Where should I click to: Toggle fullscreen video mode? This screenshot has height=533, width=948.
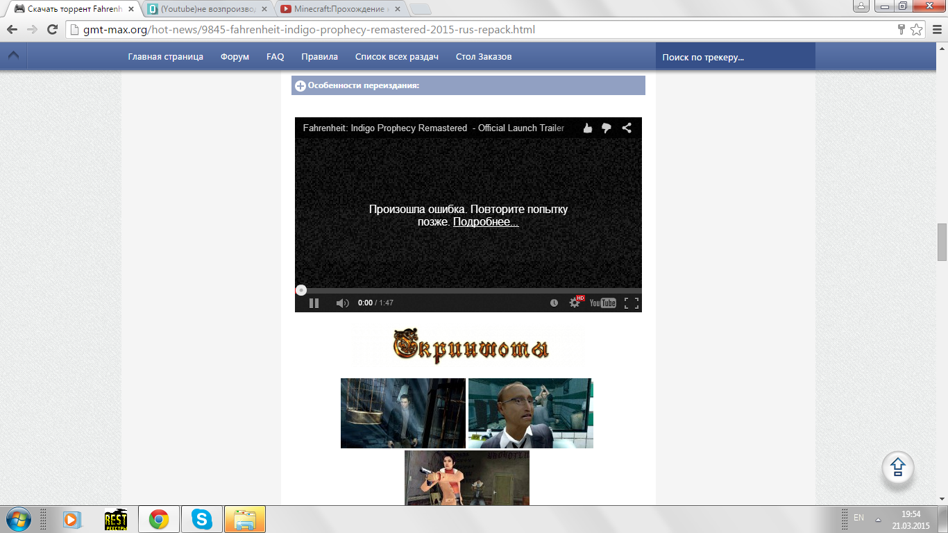click(x=631, y=303)
